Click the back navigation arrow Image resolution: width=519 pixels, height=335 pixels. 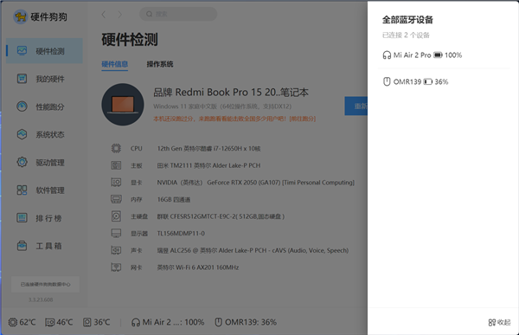[x=104, y=14]
